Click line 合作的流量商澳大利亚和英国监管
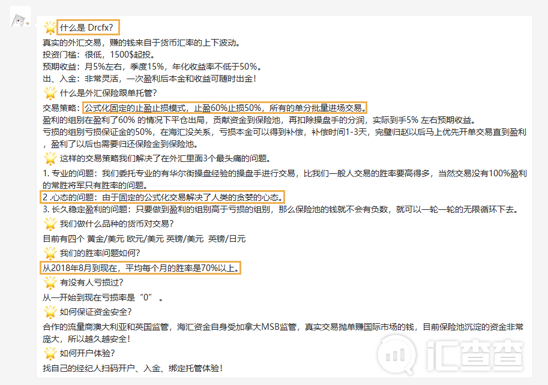The width and height of the screenshot is (548, 385). point(283,333)
